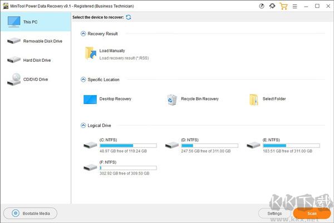Select Removable Disk Drive in sidebar
Screen dimensions: 334x223
36,41
